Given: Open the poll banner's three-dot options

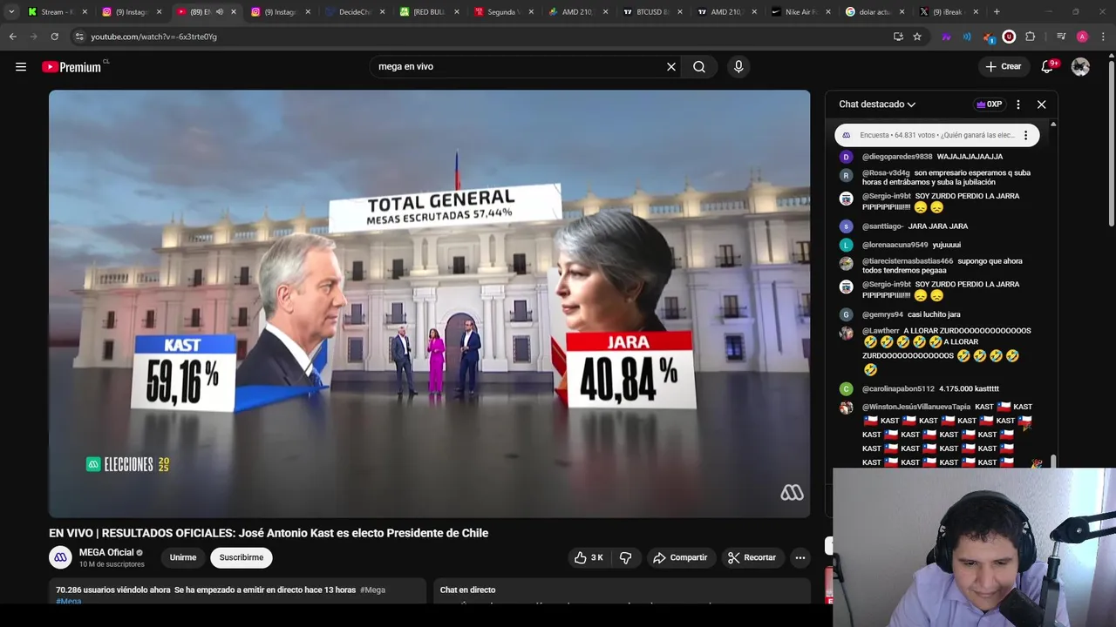Looking at the screenshot, I should (1025, 135).
